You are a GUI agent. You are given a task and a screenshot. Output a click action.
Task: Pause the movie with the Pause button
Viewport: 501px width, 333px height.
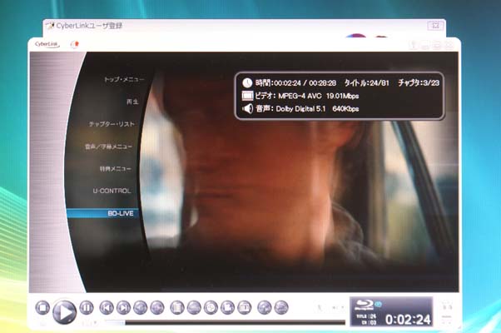(87, 308)
